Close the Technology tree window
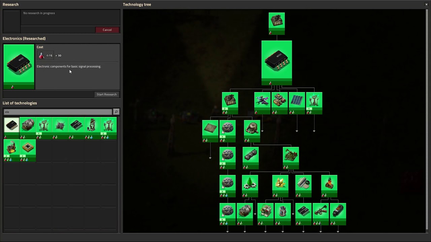This screenshot has width=431, height=242. pyautogui.click(x=426, y=4)
